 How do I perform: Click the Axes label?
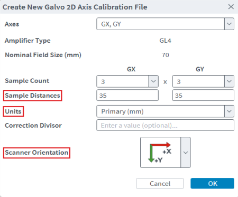(x=12, y=24)
